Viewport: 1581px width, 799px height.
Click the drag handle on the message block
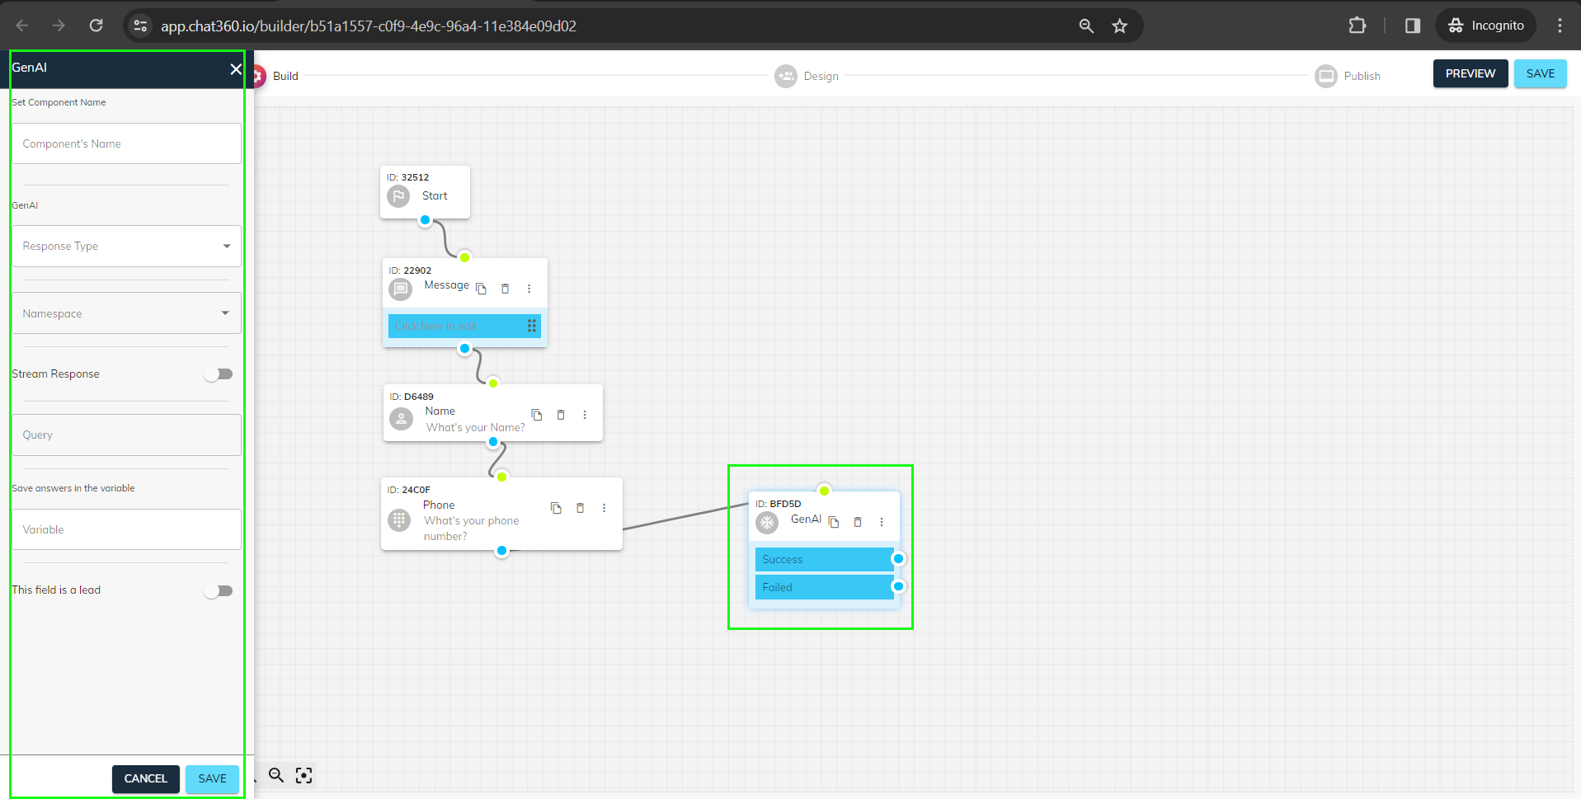[532, 326]
